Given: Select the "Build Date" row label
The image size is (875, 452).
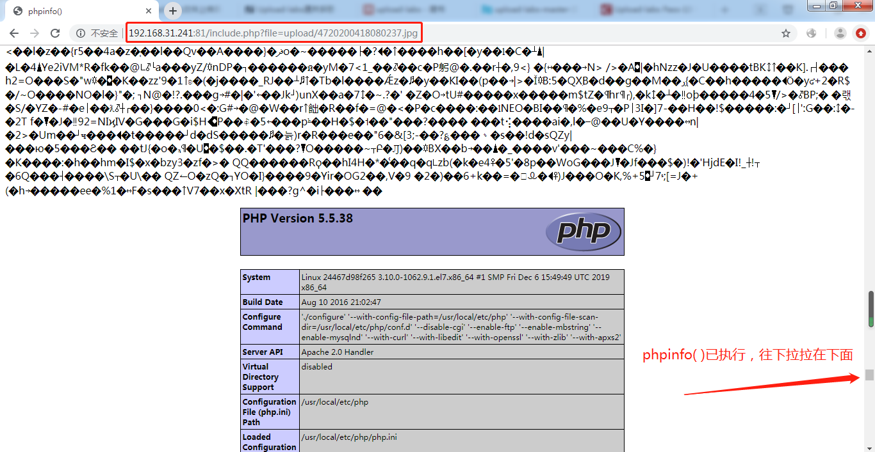Looking at the screenshot, I should [x=263, y=302].
